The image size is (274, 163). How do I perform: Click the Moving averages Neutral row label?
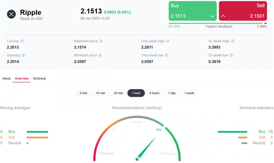pos(15,143)
